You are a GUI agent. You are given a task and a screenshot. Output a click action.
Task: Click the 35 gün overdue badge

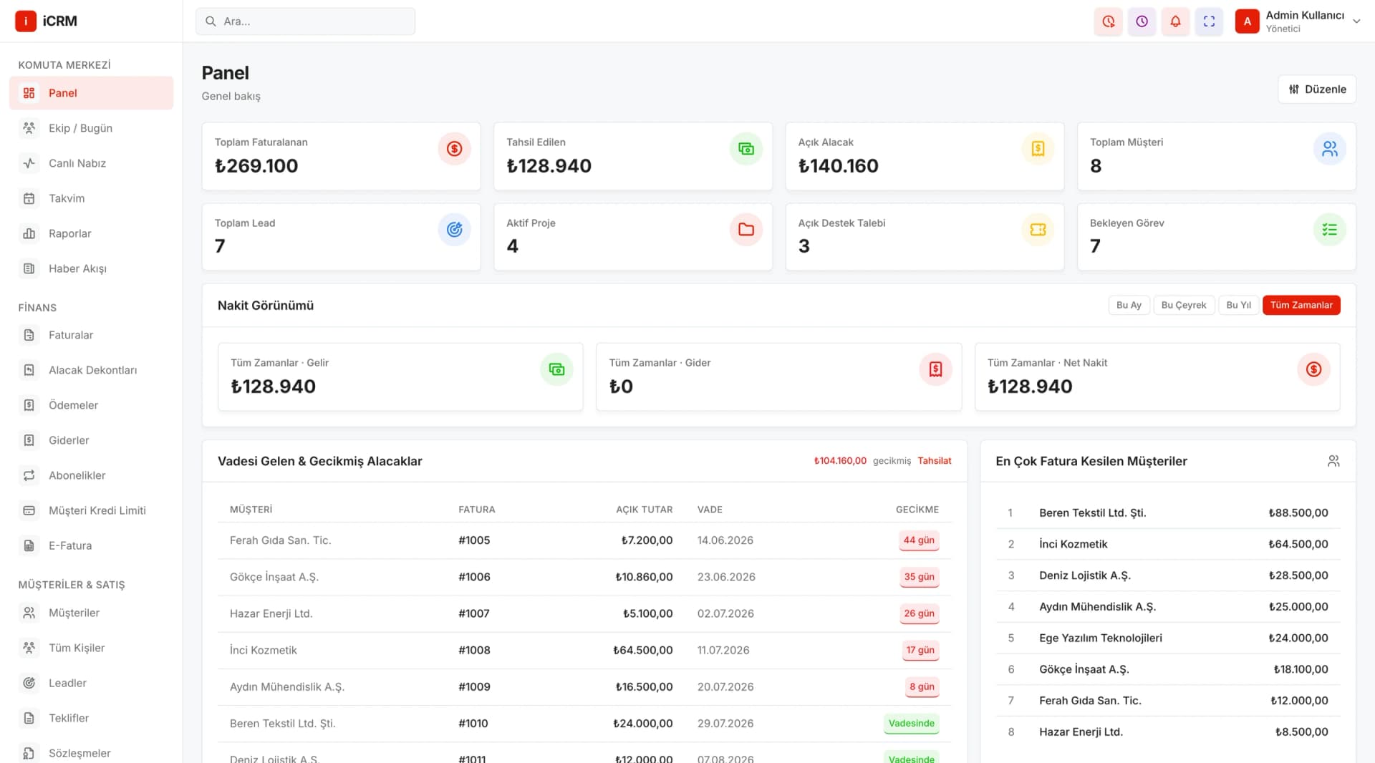[919, 577]
